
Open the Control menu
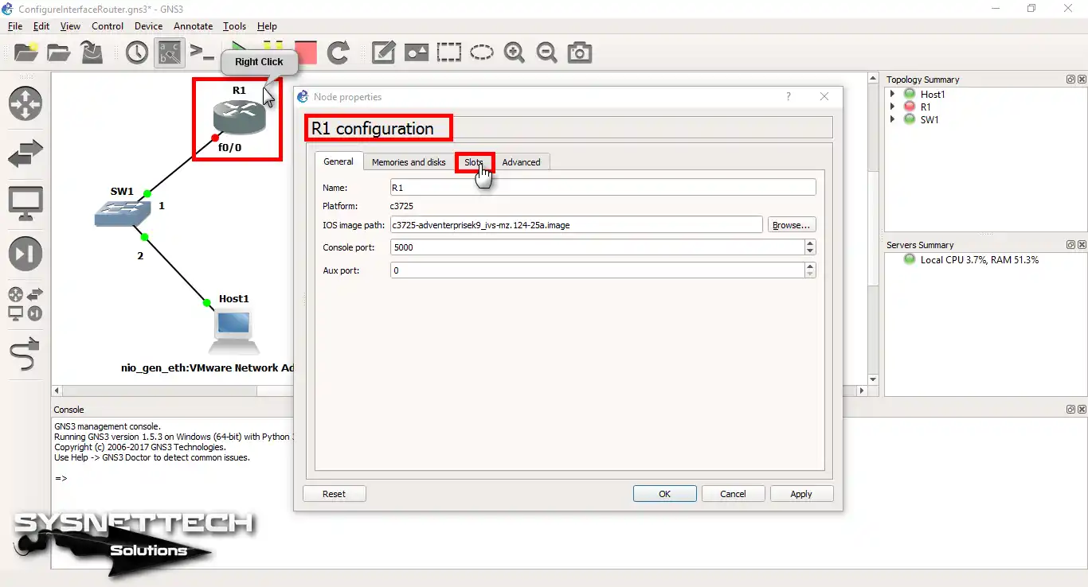click(x=108, y=26)
